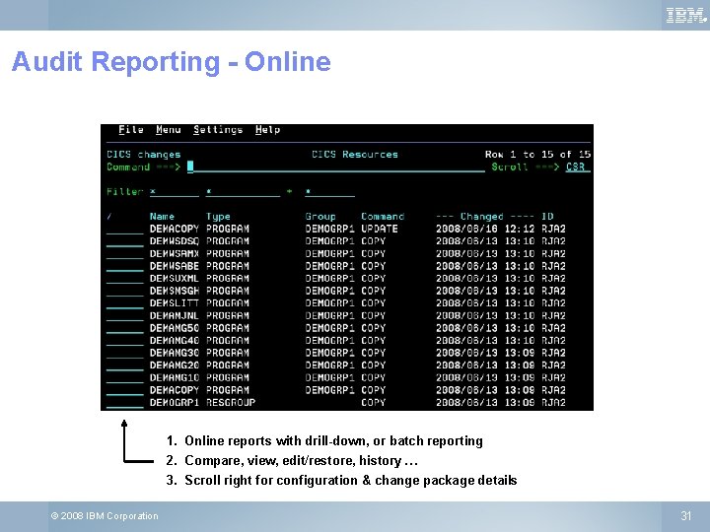Select the resource name DEMWSDSQ
The image size is (710, 532).
(175, 241)
